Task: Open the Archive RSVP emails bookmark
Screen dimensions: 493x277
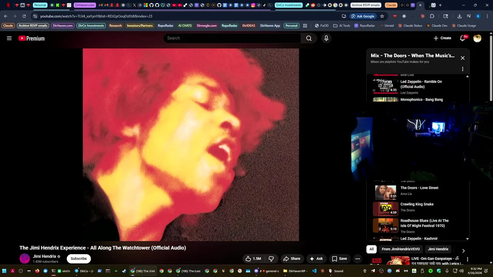Action: (x=33, y=26)
